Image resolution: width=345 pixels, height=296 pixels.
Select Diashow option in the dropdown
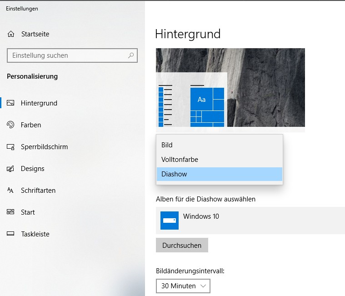pos(220,174)
